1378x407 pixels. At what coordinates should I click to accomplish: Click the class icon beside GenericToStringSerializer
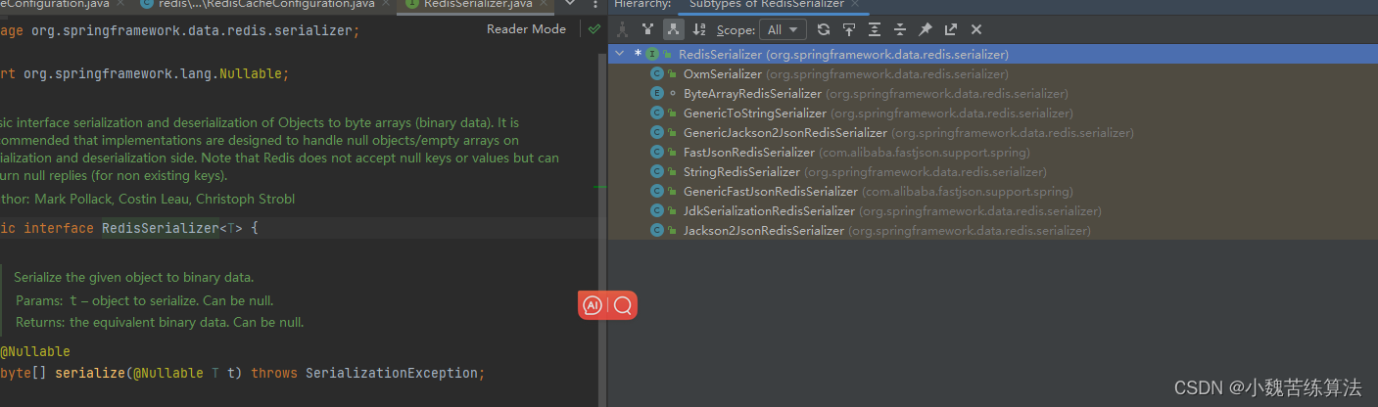(658, 113)
